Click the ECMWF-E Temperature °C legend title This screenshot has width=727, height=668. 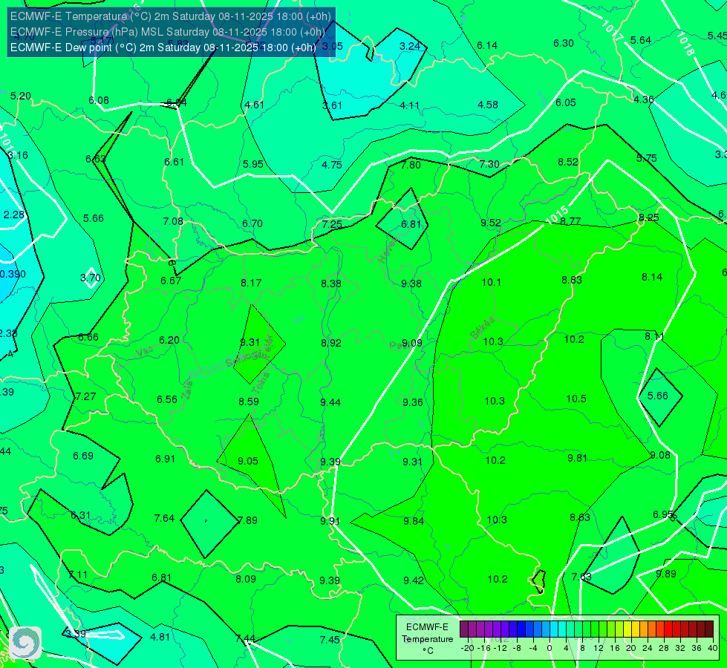[x=428, y=639]
